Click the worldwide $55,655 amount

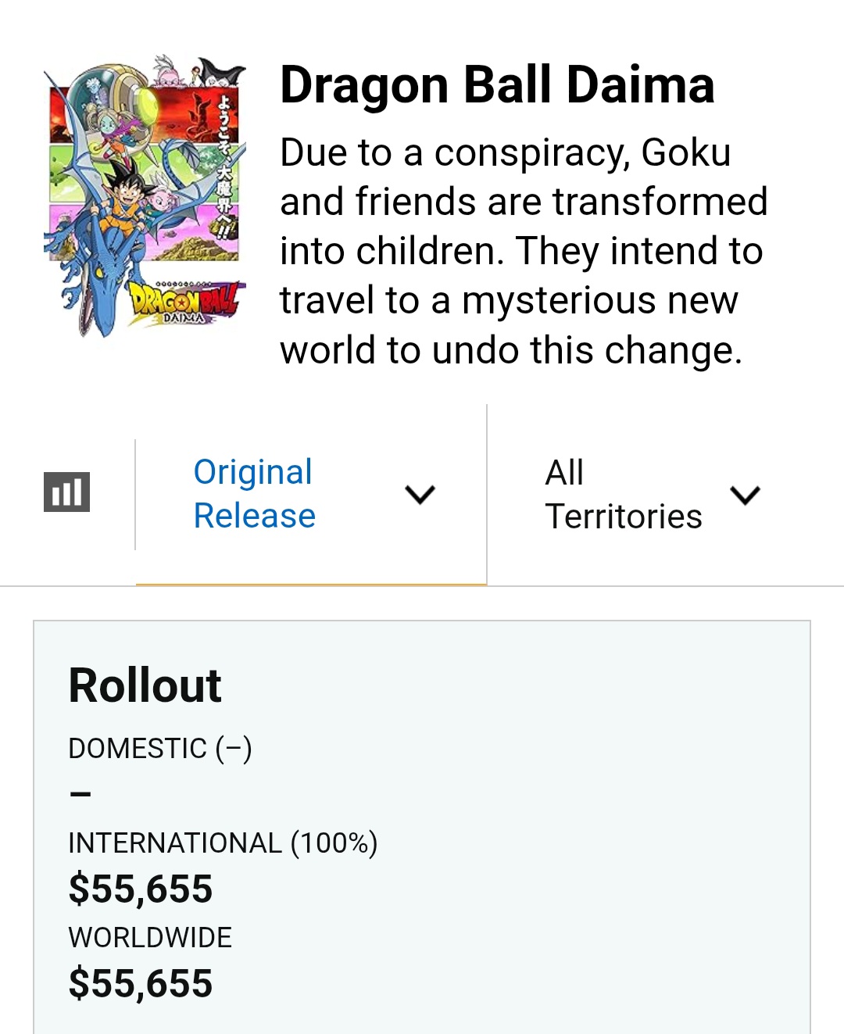[141, 984]
